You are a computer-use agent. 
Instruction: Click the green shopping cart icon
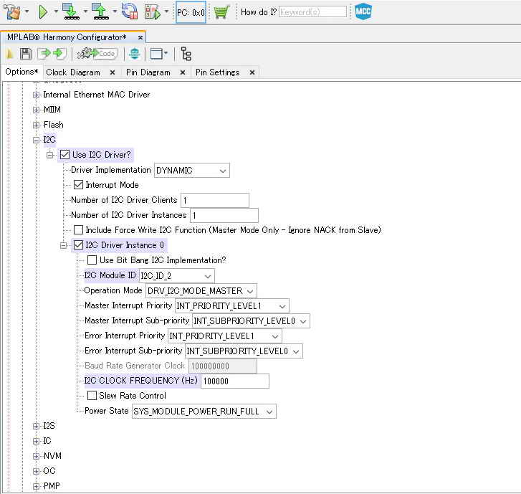(221, 12)
